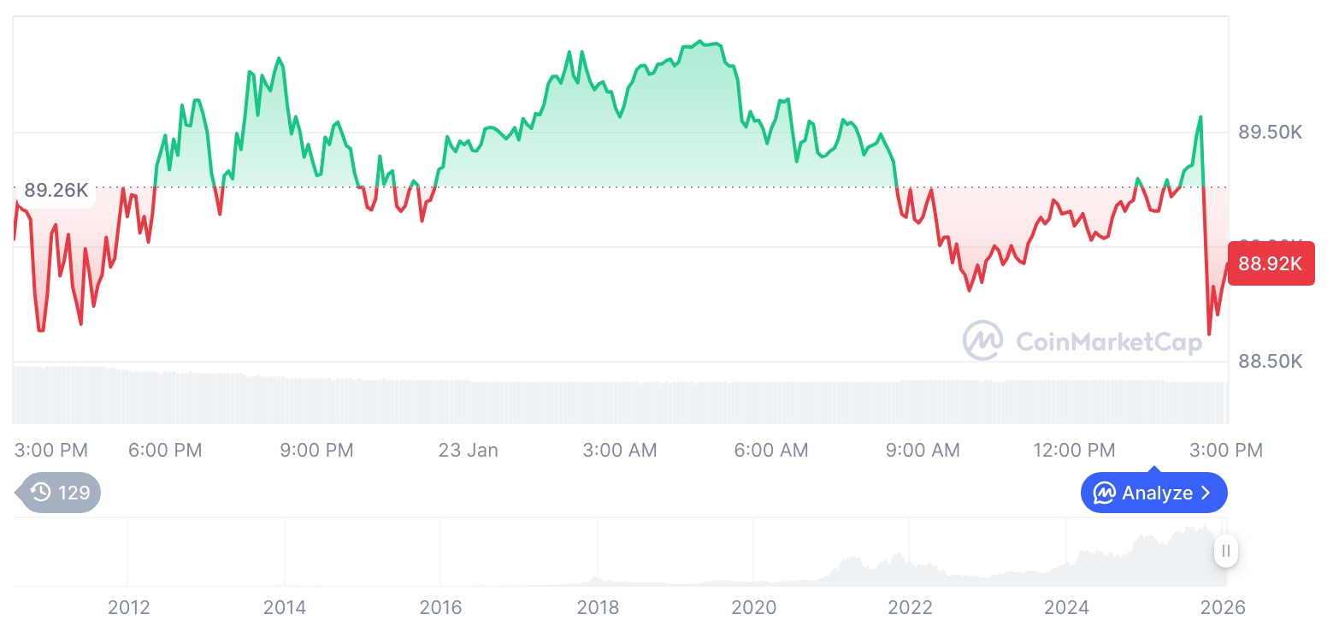Image resolution: width=1339 pixels, height=626 pixels.
Task: Jump to 2022 on the overview timeline
Action: (x=910, y=607)
